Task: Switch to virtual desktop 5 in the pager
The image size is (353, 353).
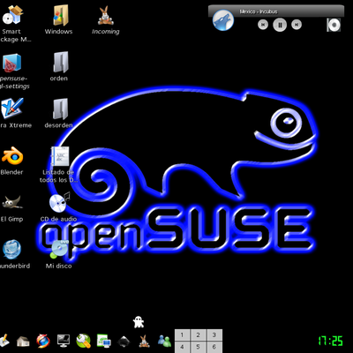Action: pyautogui.click(x=198, y=347)
